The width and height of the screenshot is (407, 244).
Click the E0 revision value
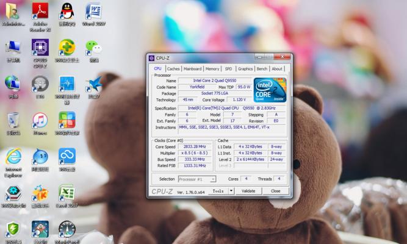(x=276, y=121)
